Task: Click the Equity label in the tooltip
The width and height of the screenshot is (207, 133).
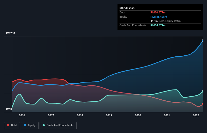Action: 123,17
